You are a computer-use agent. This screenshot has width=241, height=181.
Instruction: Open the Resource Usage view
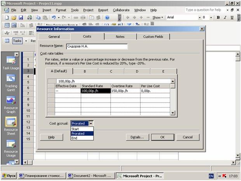click(11, 148)
